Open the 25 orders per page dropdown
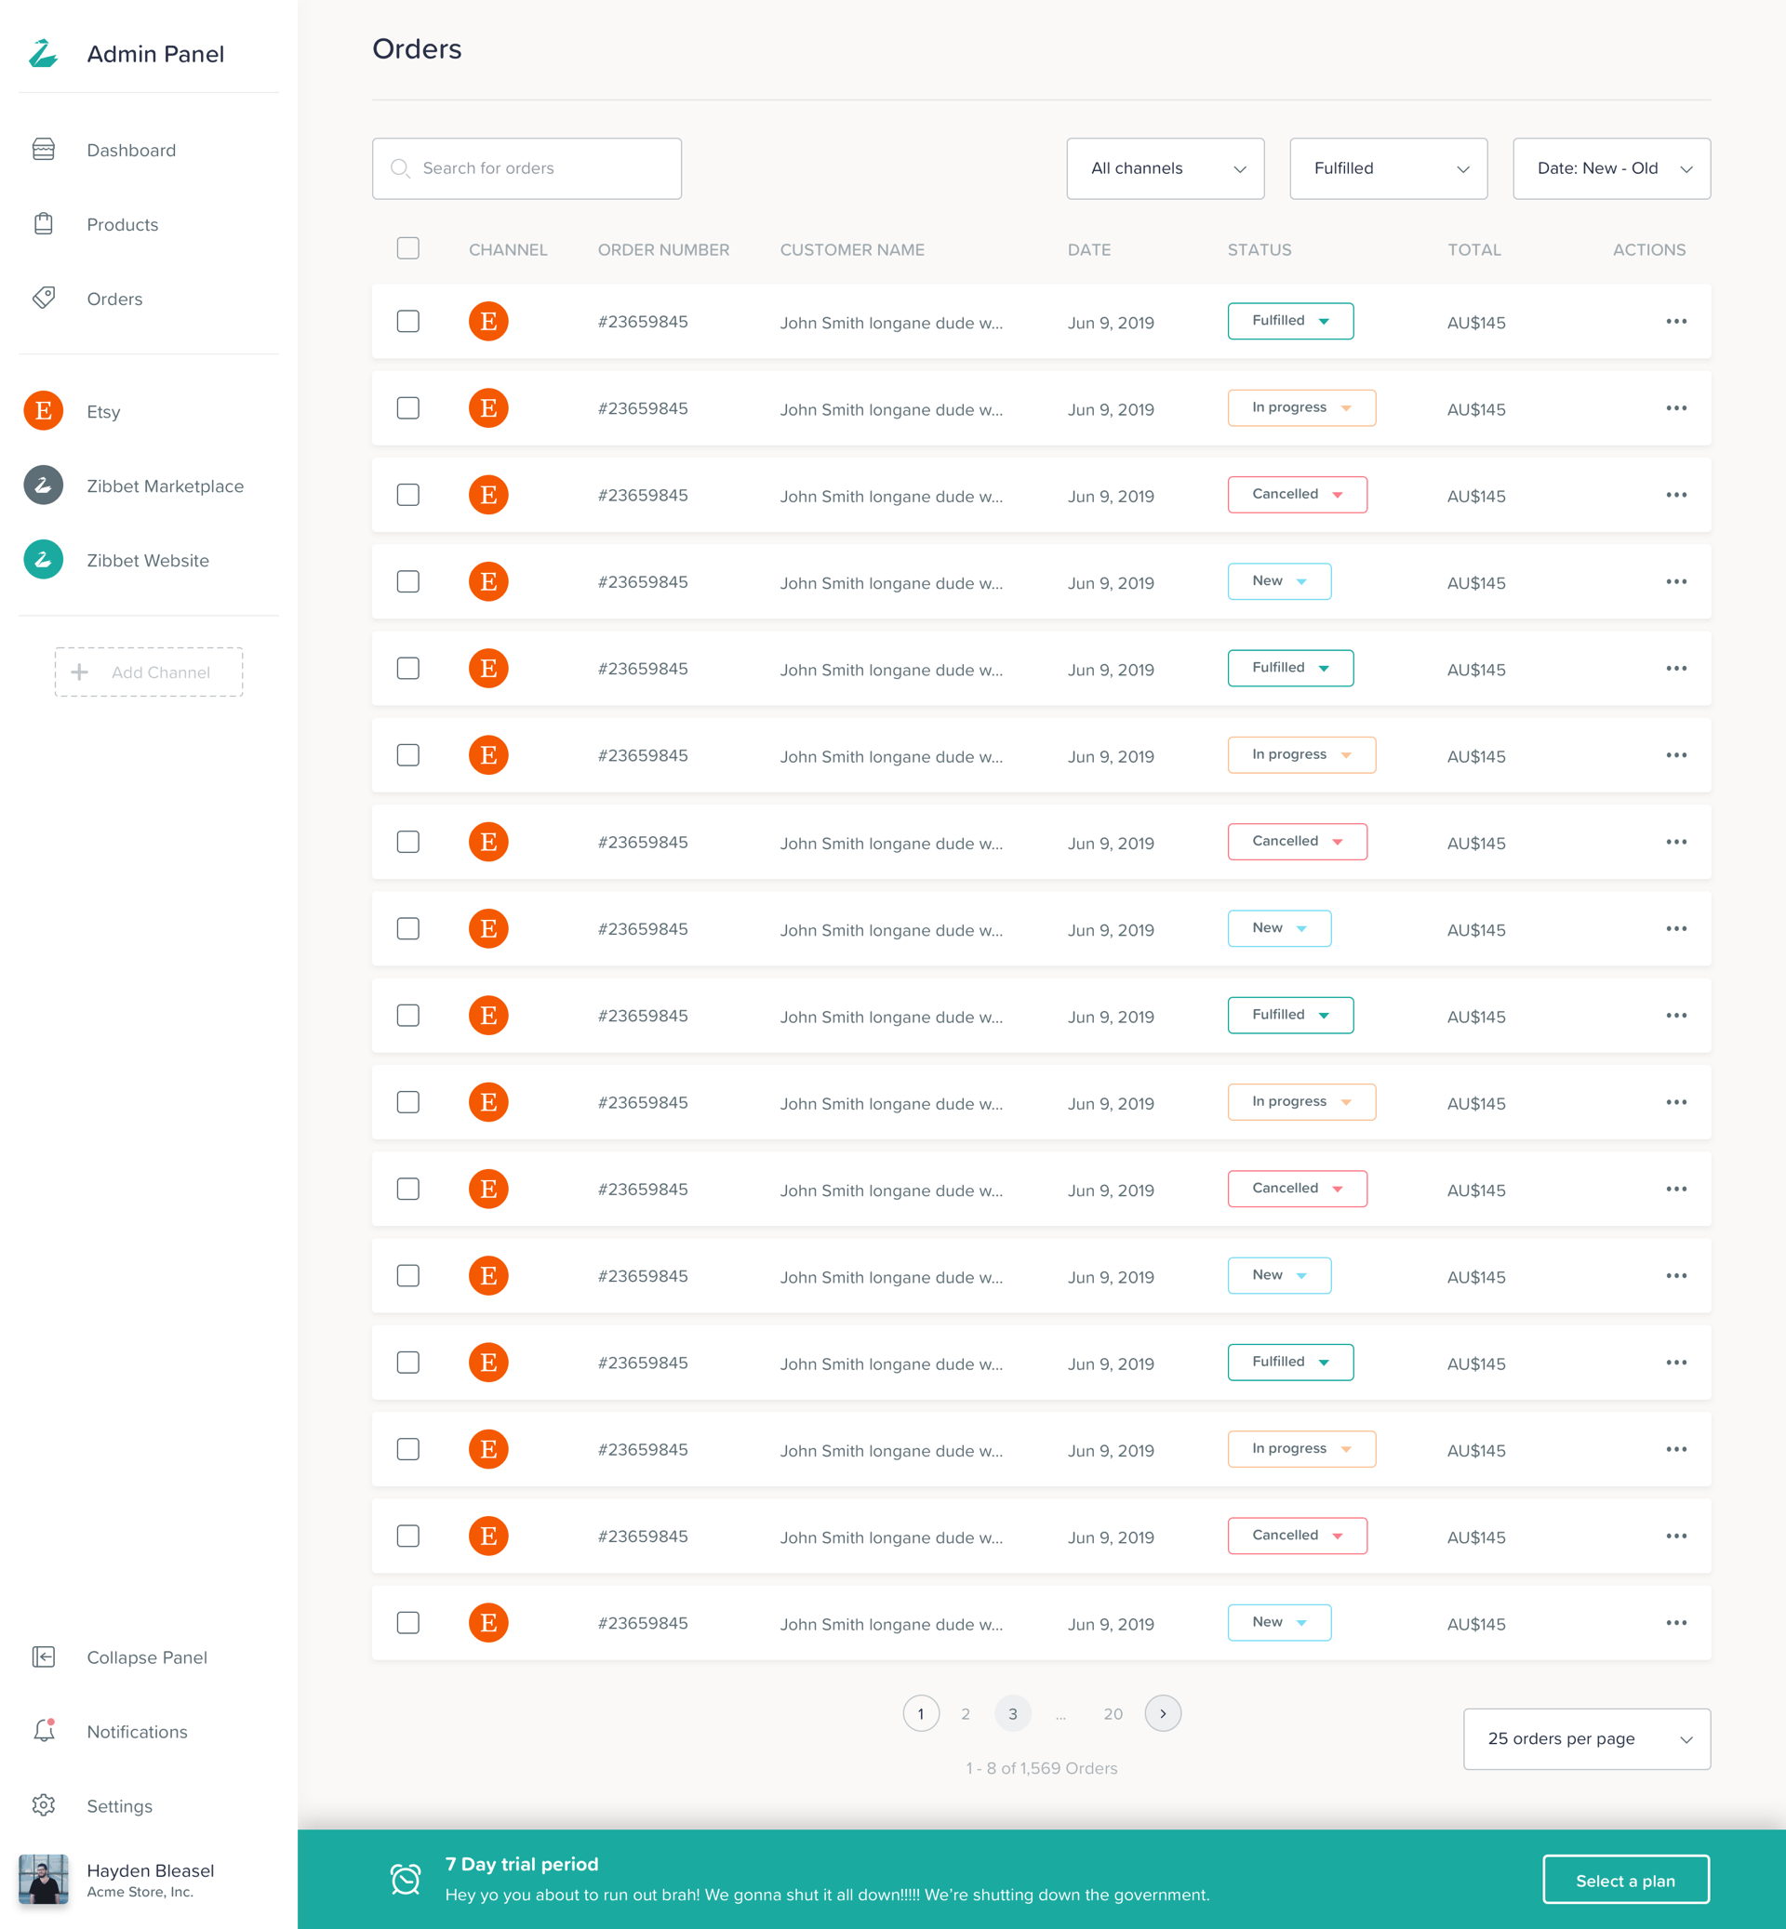 (1586, 1738)
